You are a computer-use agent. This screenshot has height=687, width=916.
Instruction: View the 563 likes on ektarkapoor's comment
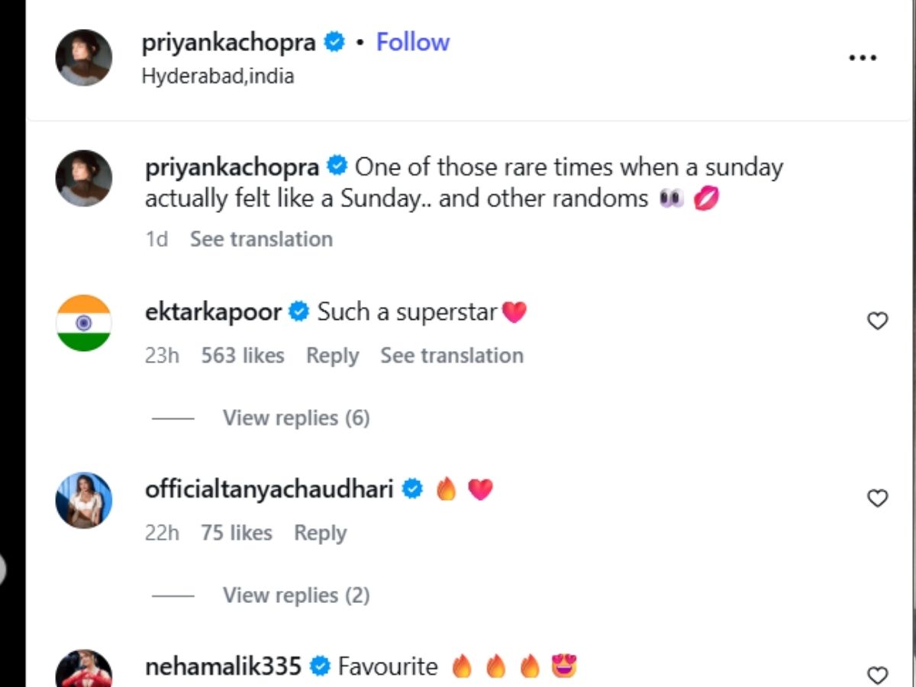(243, 356)
